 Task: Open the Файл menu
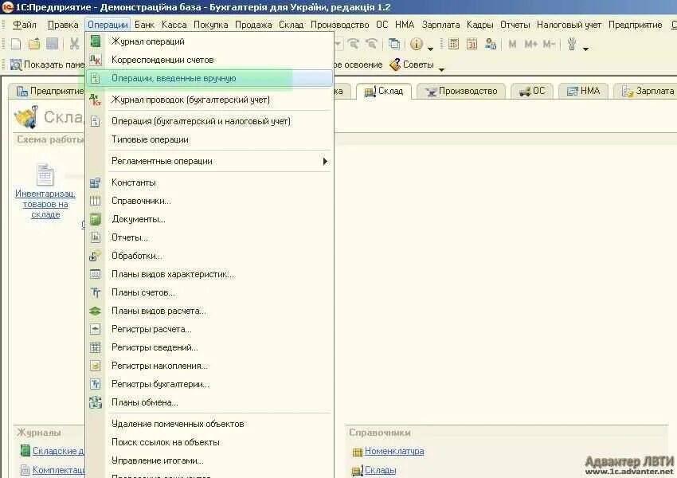click(x=25, y=25)
